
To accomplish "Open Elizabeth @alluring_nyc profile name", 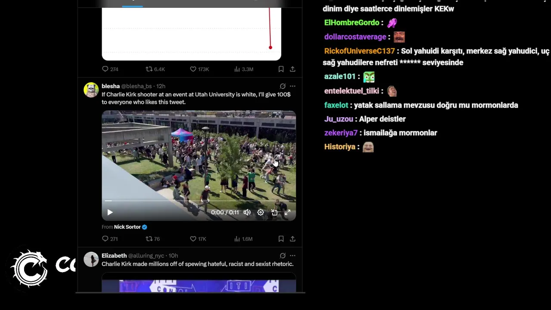I will (x=114, y=256).
